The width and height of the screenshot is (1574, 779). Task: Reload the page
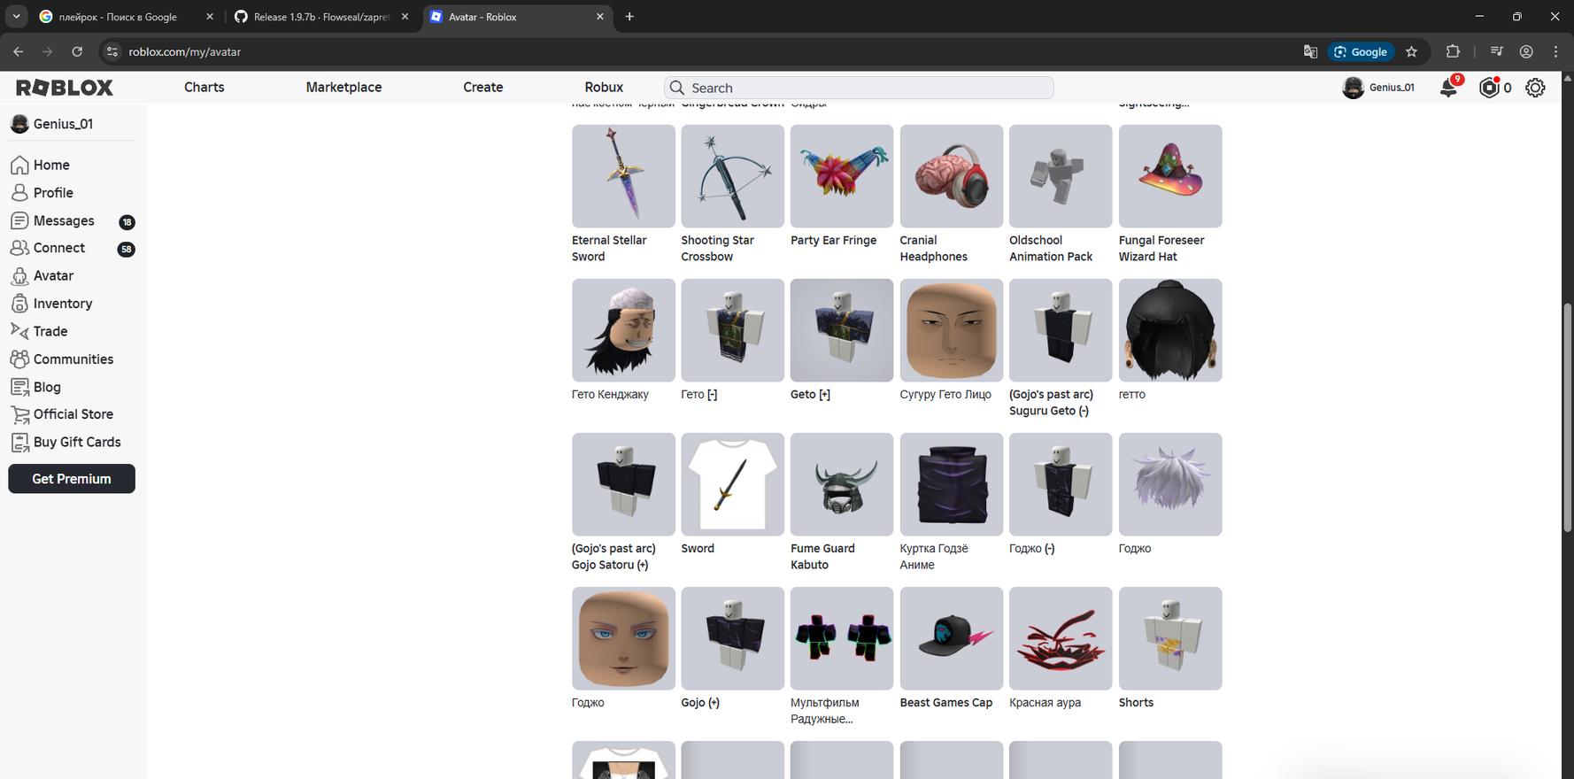(x=77, y=51)
